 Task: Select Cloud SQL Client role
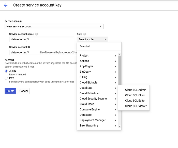point(135,95)
